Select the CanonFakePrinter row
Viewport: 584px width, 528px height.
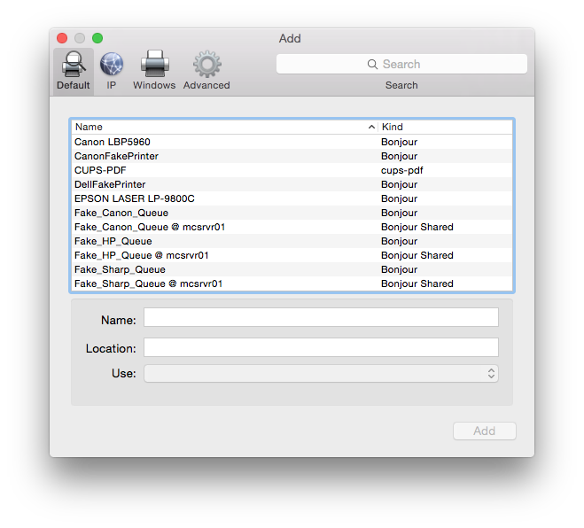coord(292,156)
